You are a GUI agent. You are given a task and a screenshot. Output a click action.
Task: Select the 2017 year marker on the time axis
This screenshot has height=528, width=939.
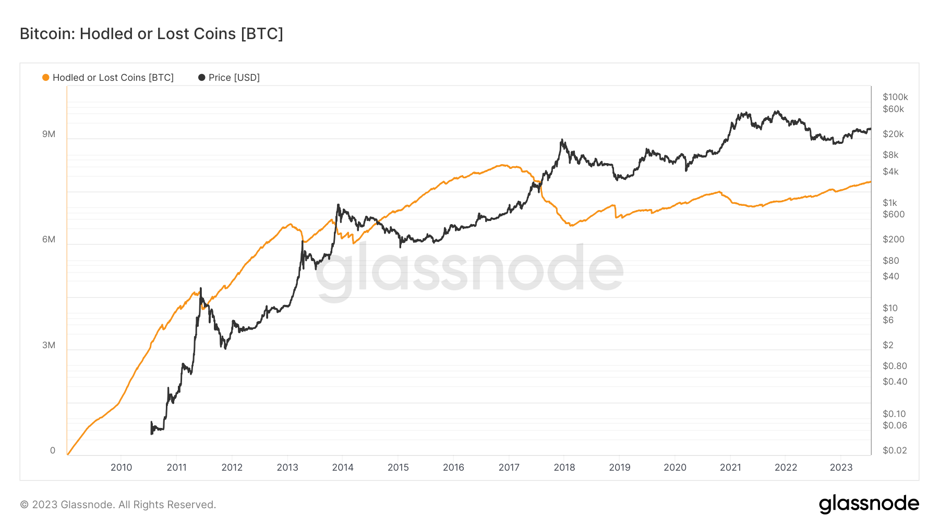[509, 468]
